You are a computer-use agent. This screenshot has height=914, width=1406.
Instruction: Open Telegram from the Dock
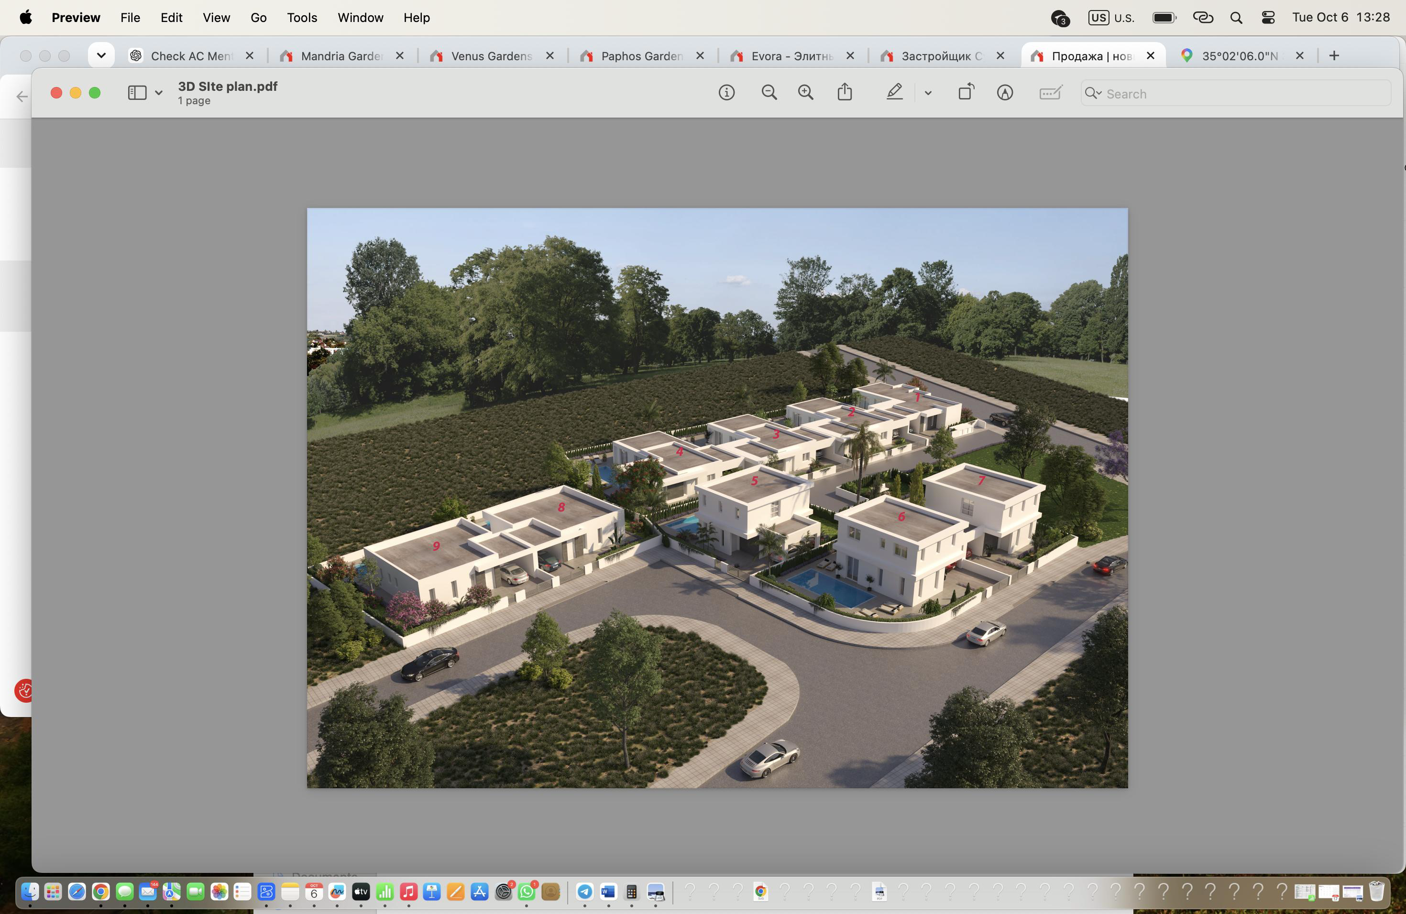(x=584, y=892)
